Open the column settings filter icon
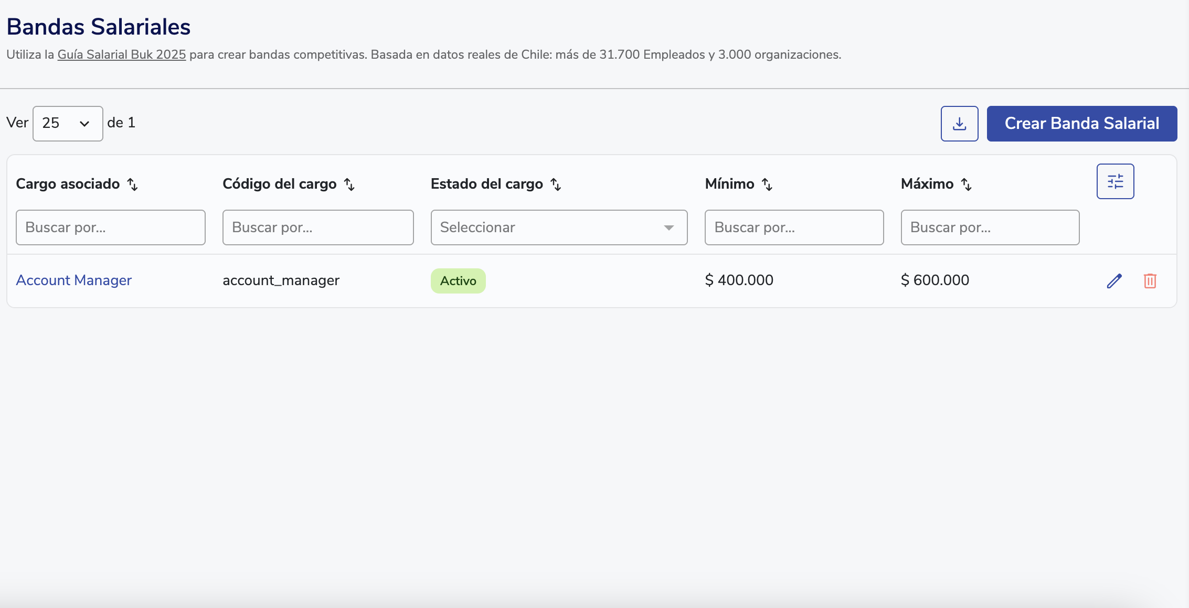Image resolution: width=1189 pixels, height=608 pixels. (1115, 181)
